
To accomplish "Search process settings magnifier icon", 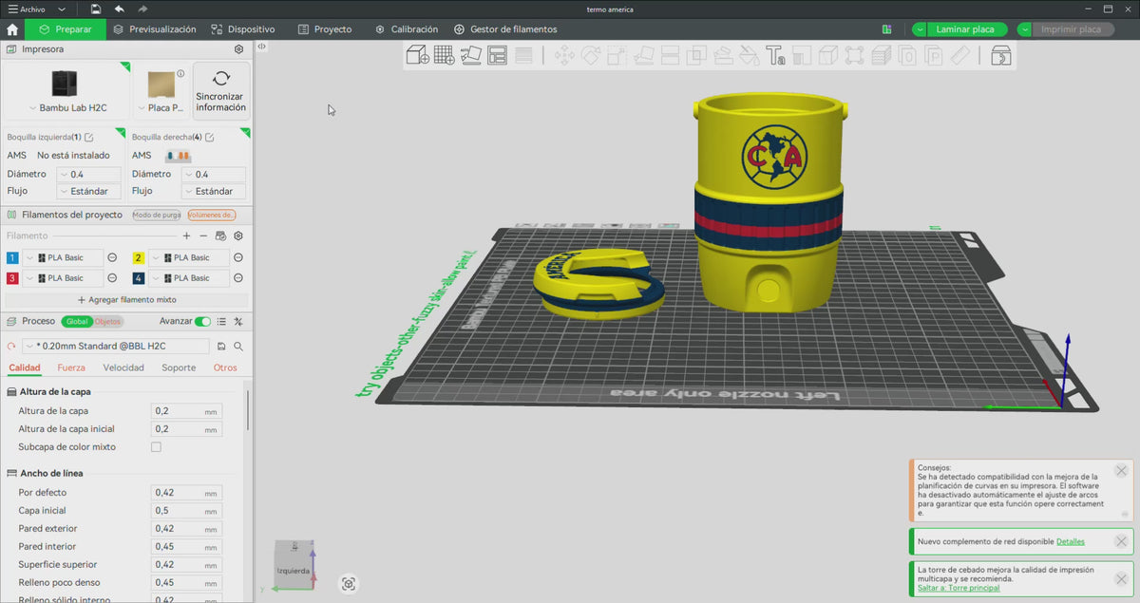I will point(238,347).
